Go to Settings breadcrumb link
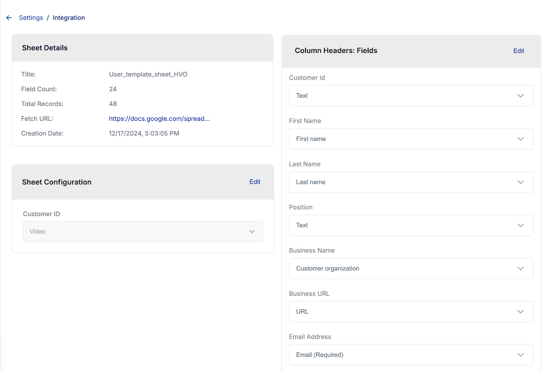 31,18
